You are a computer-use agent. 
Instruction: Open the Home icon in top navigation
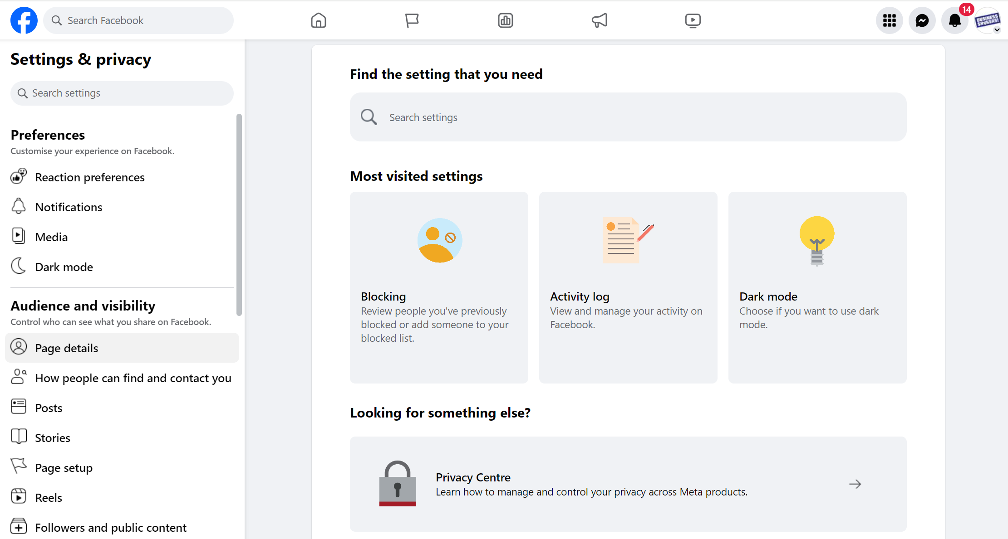click(319, 20)
